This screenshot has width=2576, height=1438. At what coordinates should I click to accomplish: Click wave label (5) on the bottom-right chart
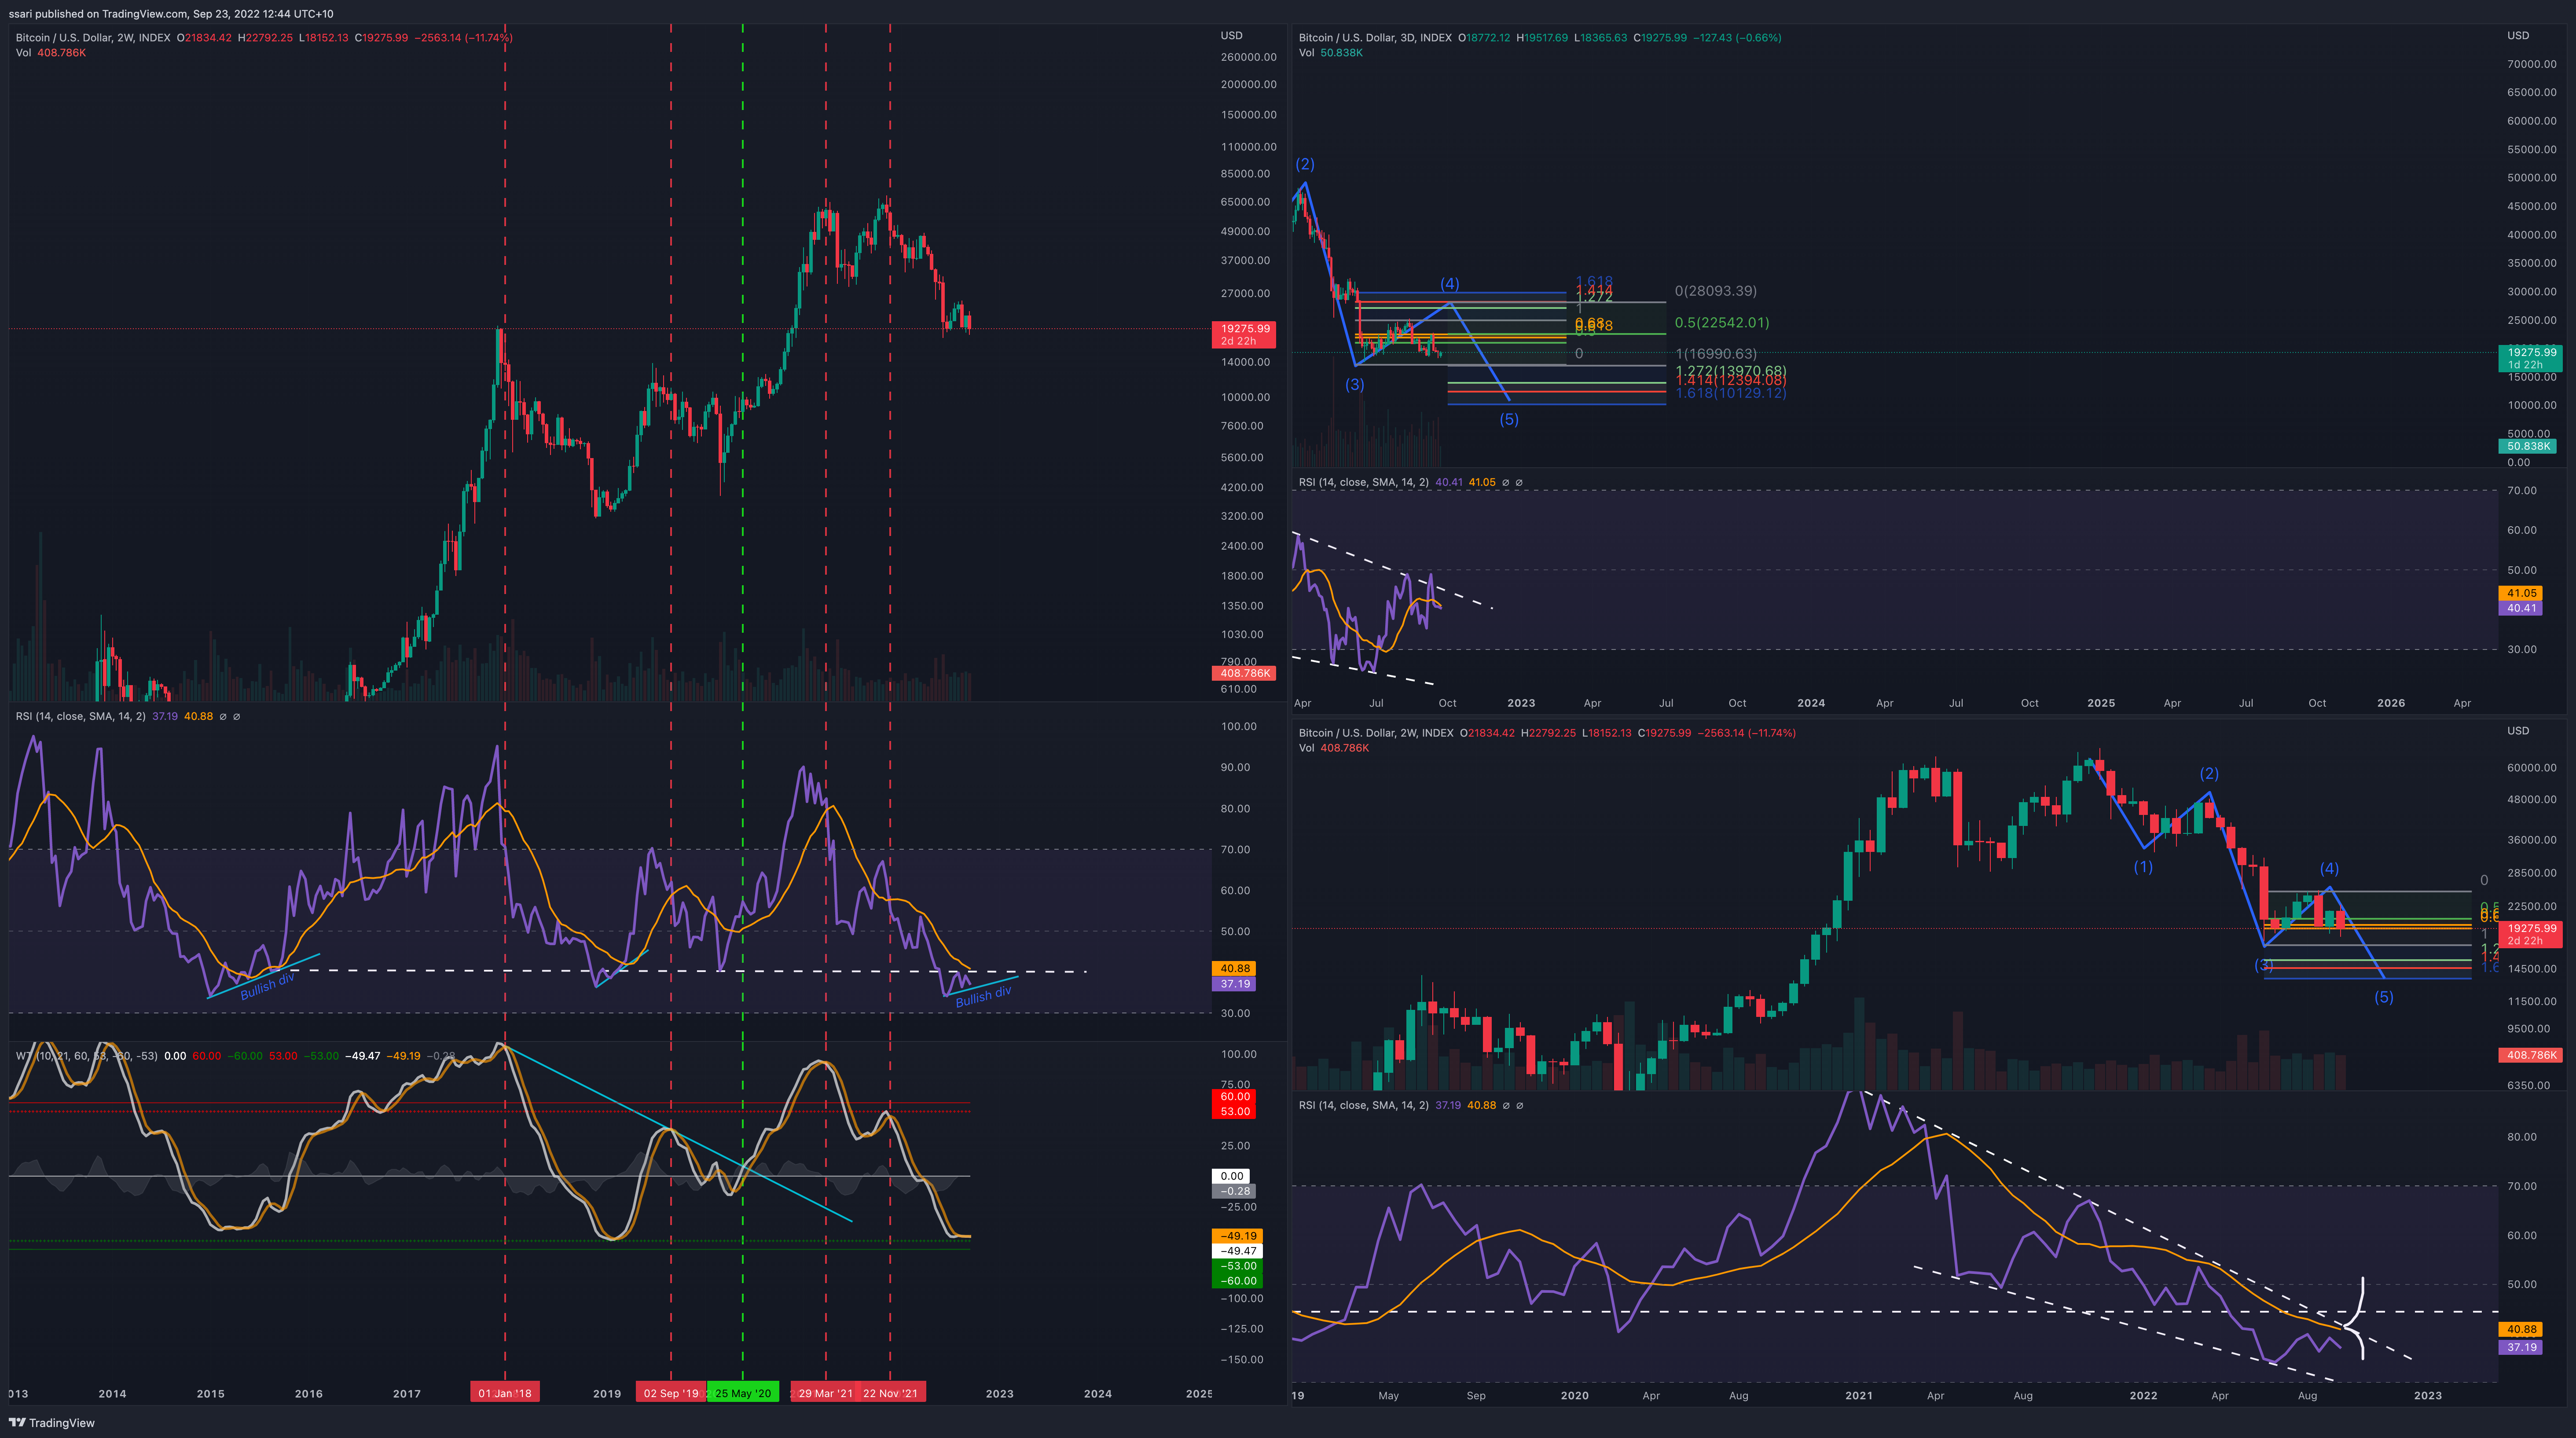[2384, 997]
